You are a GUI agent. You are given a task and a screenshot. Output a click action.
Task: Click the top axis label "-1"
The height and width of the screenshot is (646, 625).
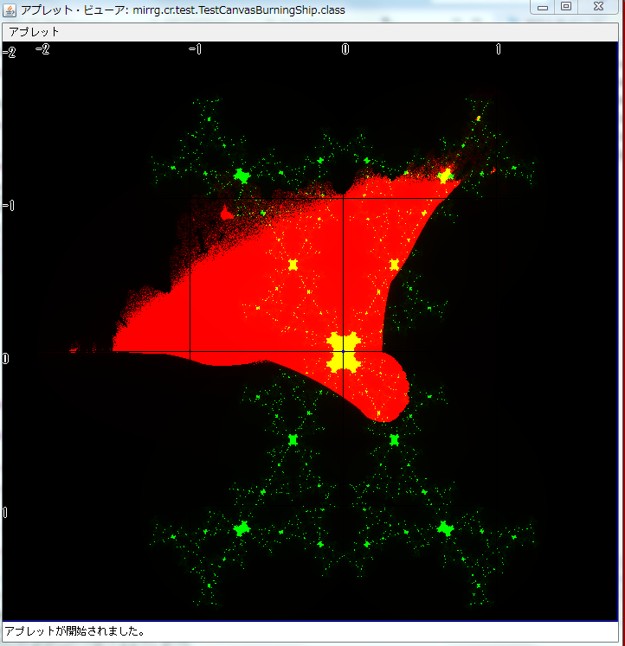pos(194,49)
